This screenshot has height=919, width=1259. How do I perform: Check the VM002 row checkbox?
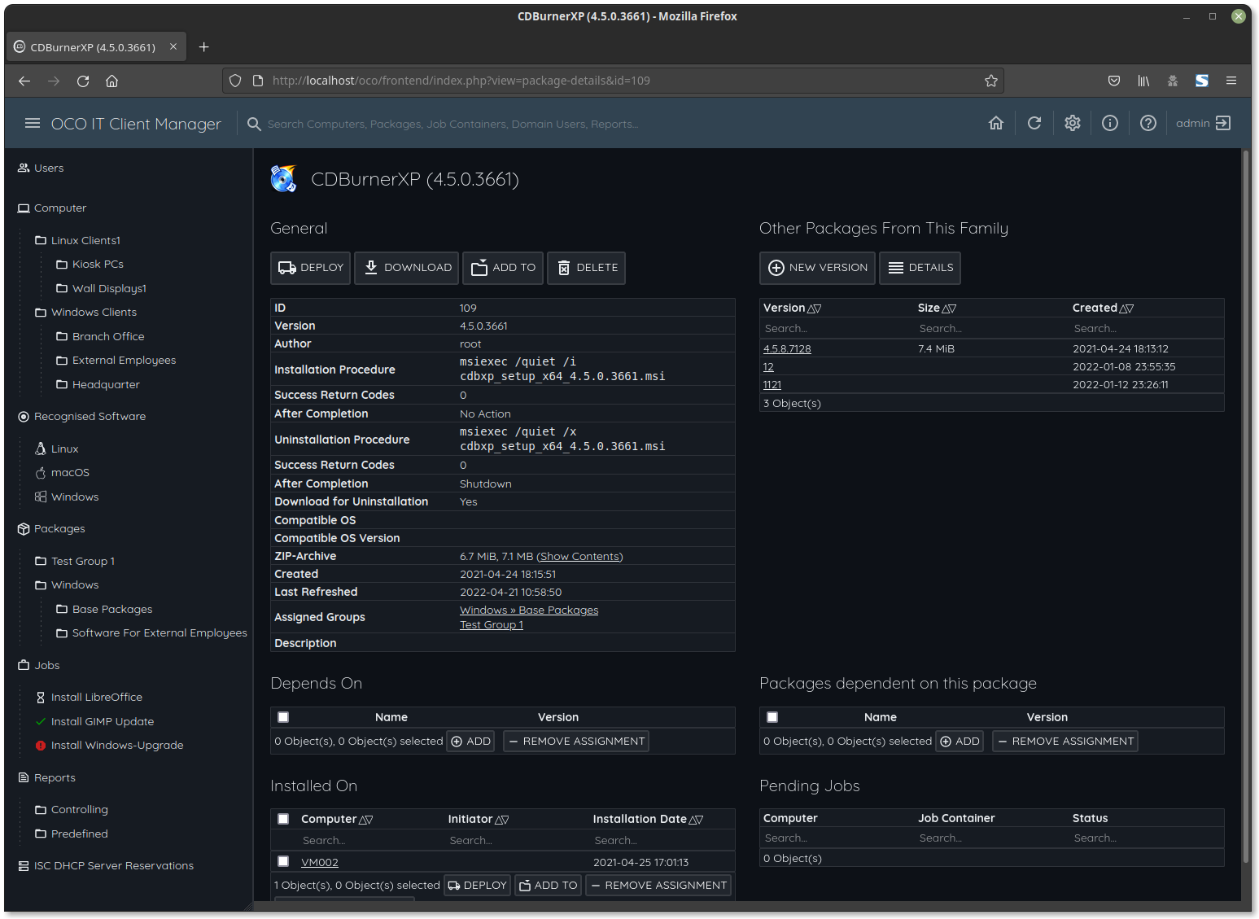(x=283, y=861)
